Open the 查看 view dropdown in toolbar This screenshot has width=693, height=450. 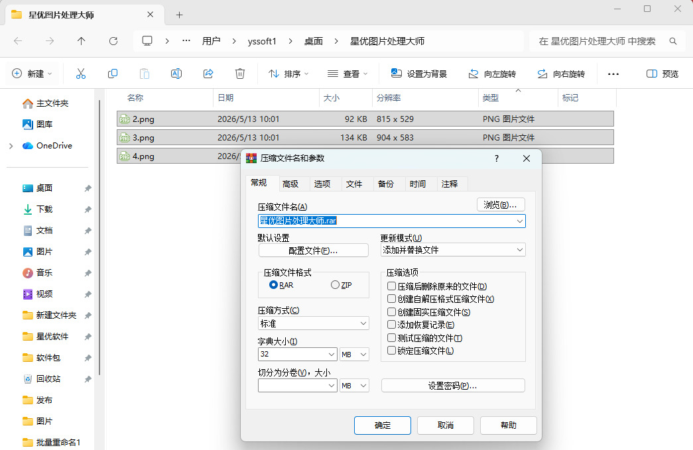click(x=347, y=74)
